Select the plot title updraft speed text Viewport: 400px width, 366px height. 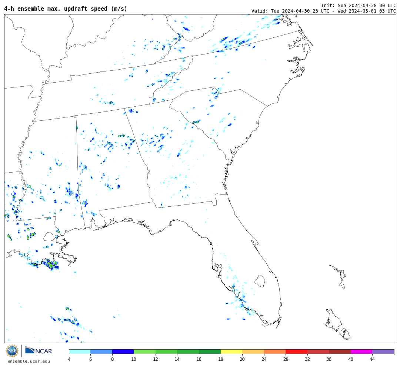tap(66, 9)
